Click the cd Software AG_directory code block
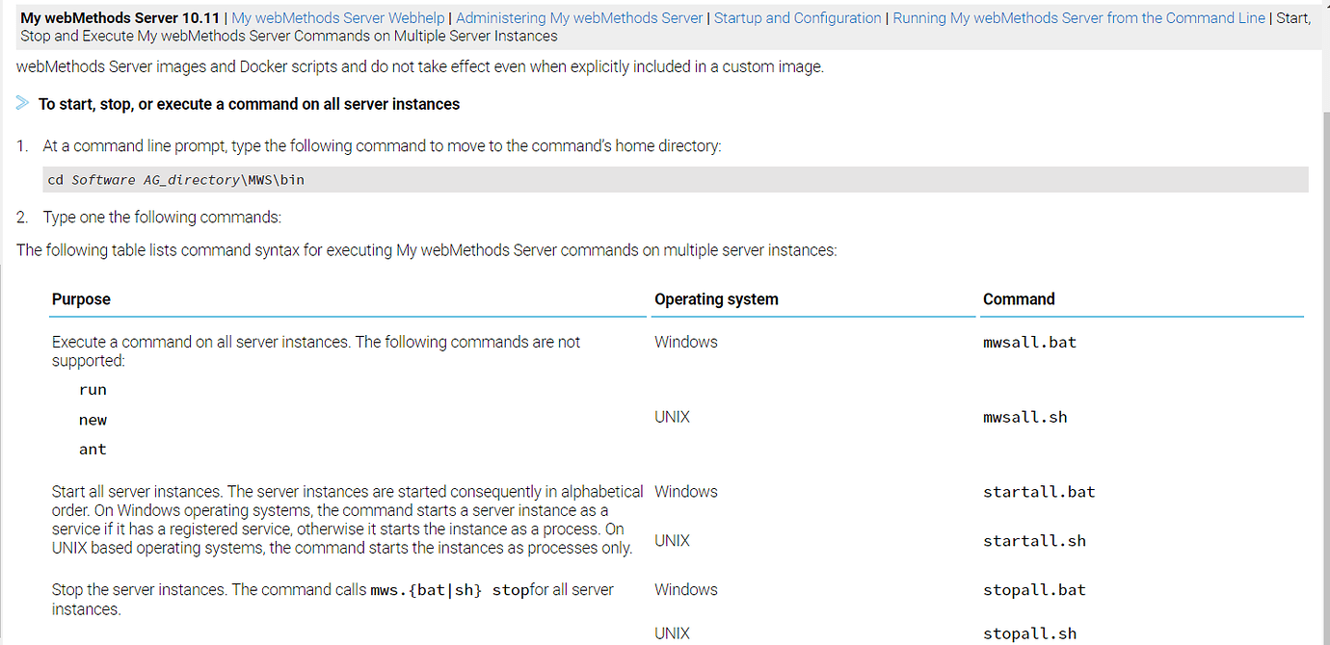The height and width of the screenshot is (645, 1330). pos(176,180)
